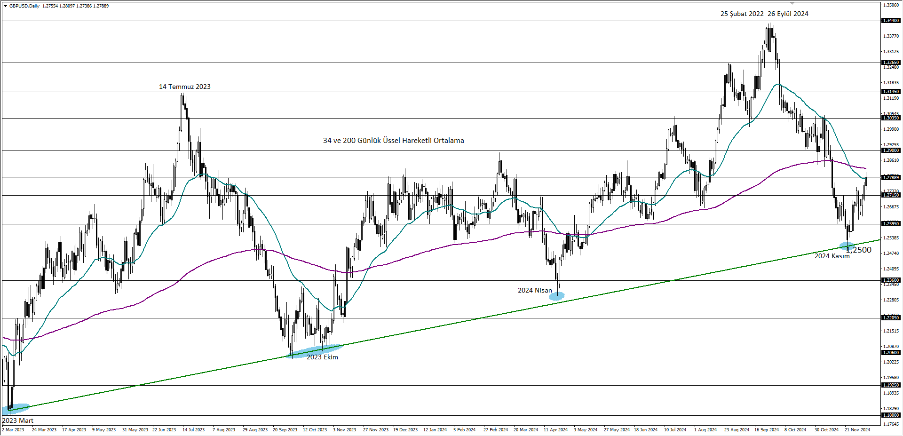Screen dimensions: 903x436
Task: Click the 1.17645 value on price scale
Action: coord(891,424)
